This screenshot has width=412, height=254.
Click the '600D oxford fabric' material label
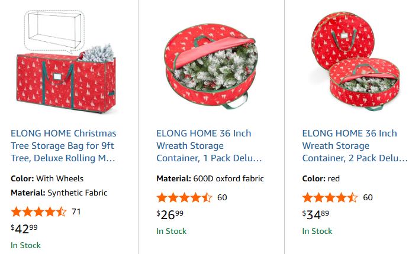(228, 178)
